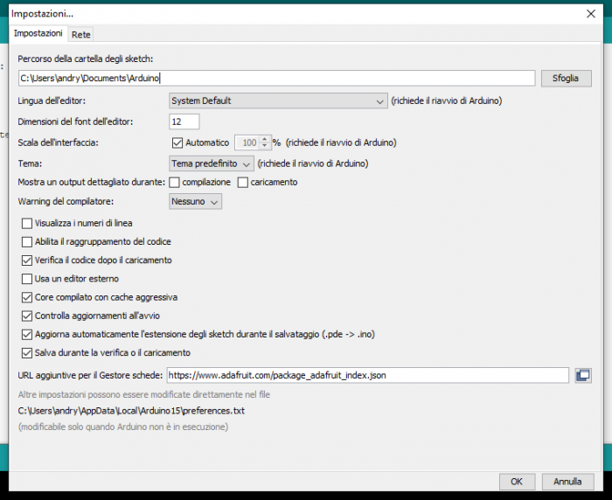Click the preferences.txt file path link

point(131,410)
